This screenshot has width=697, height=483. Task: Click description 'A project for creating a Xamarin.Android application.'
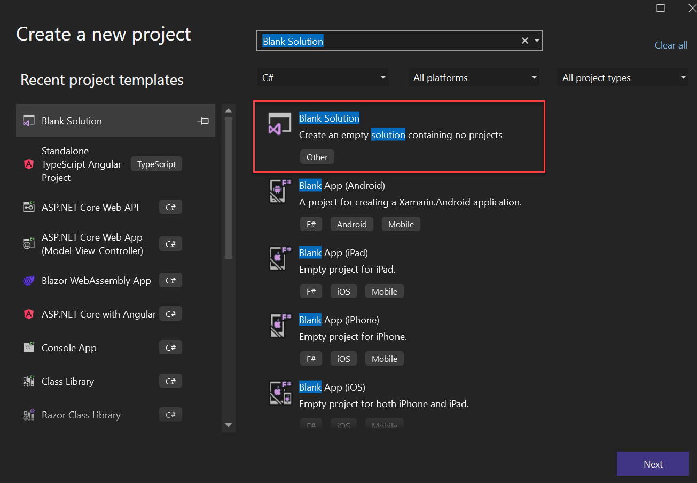410,202
